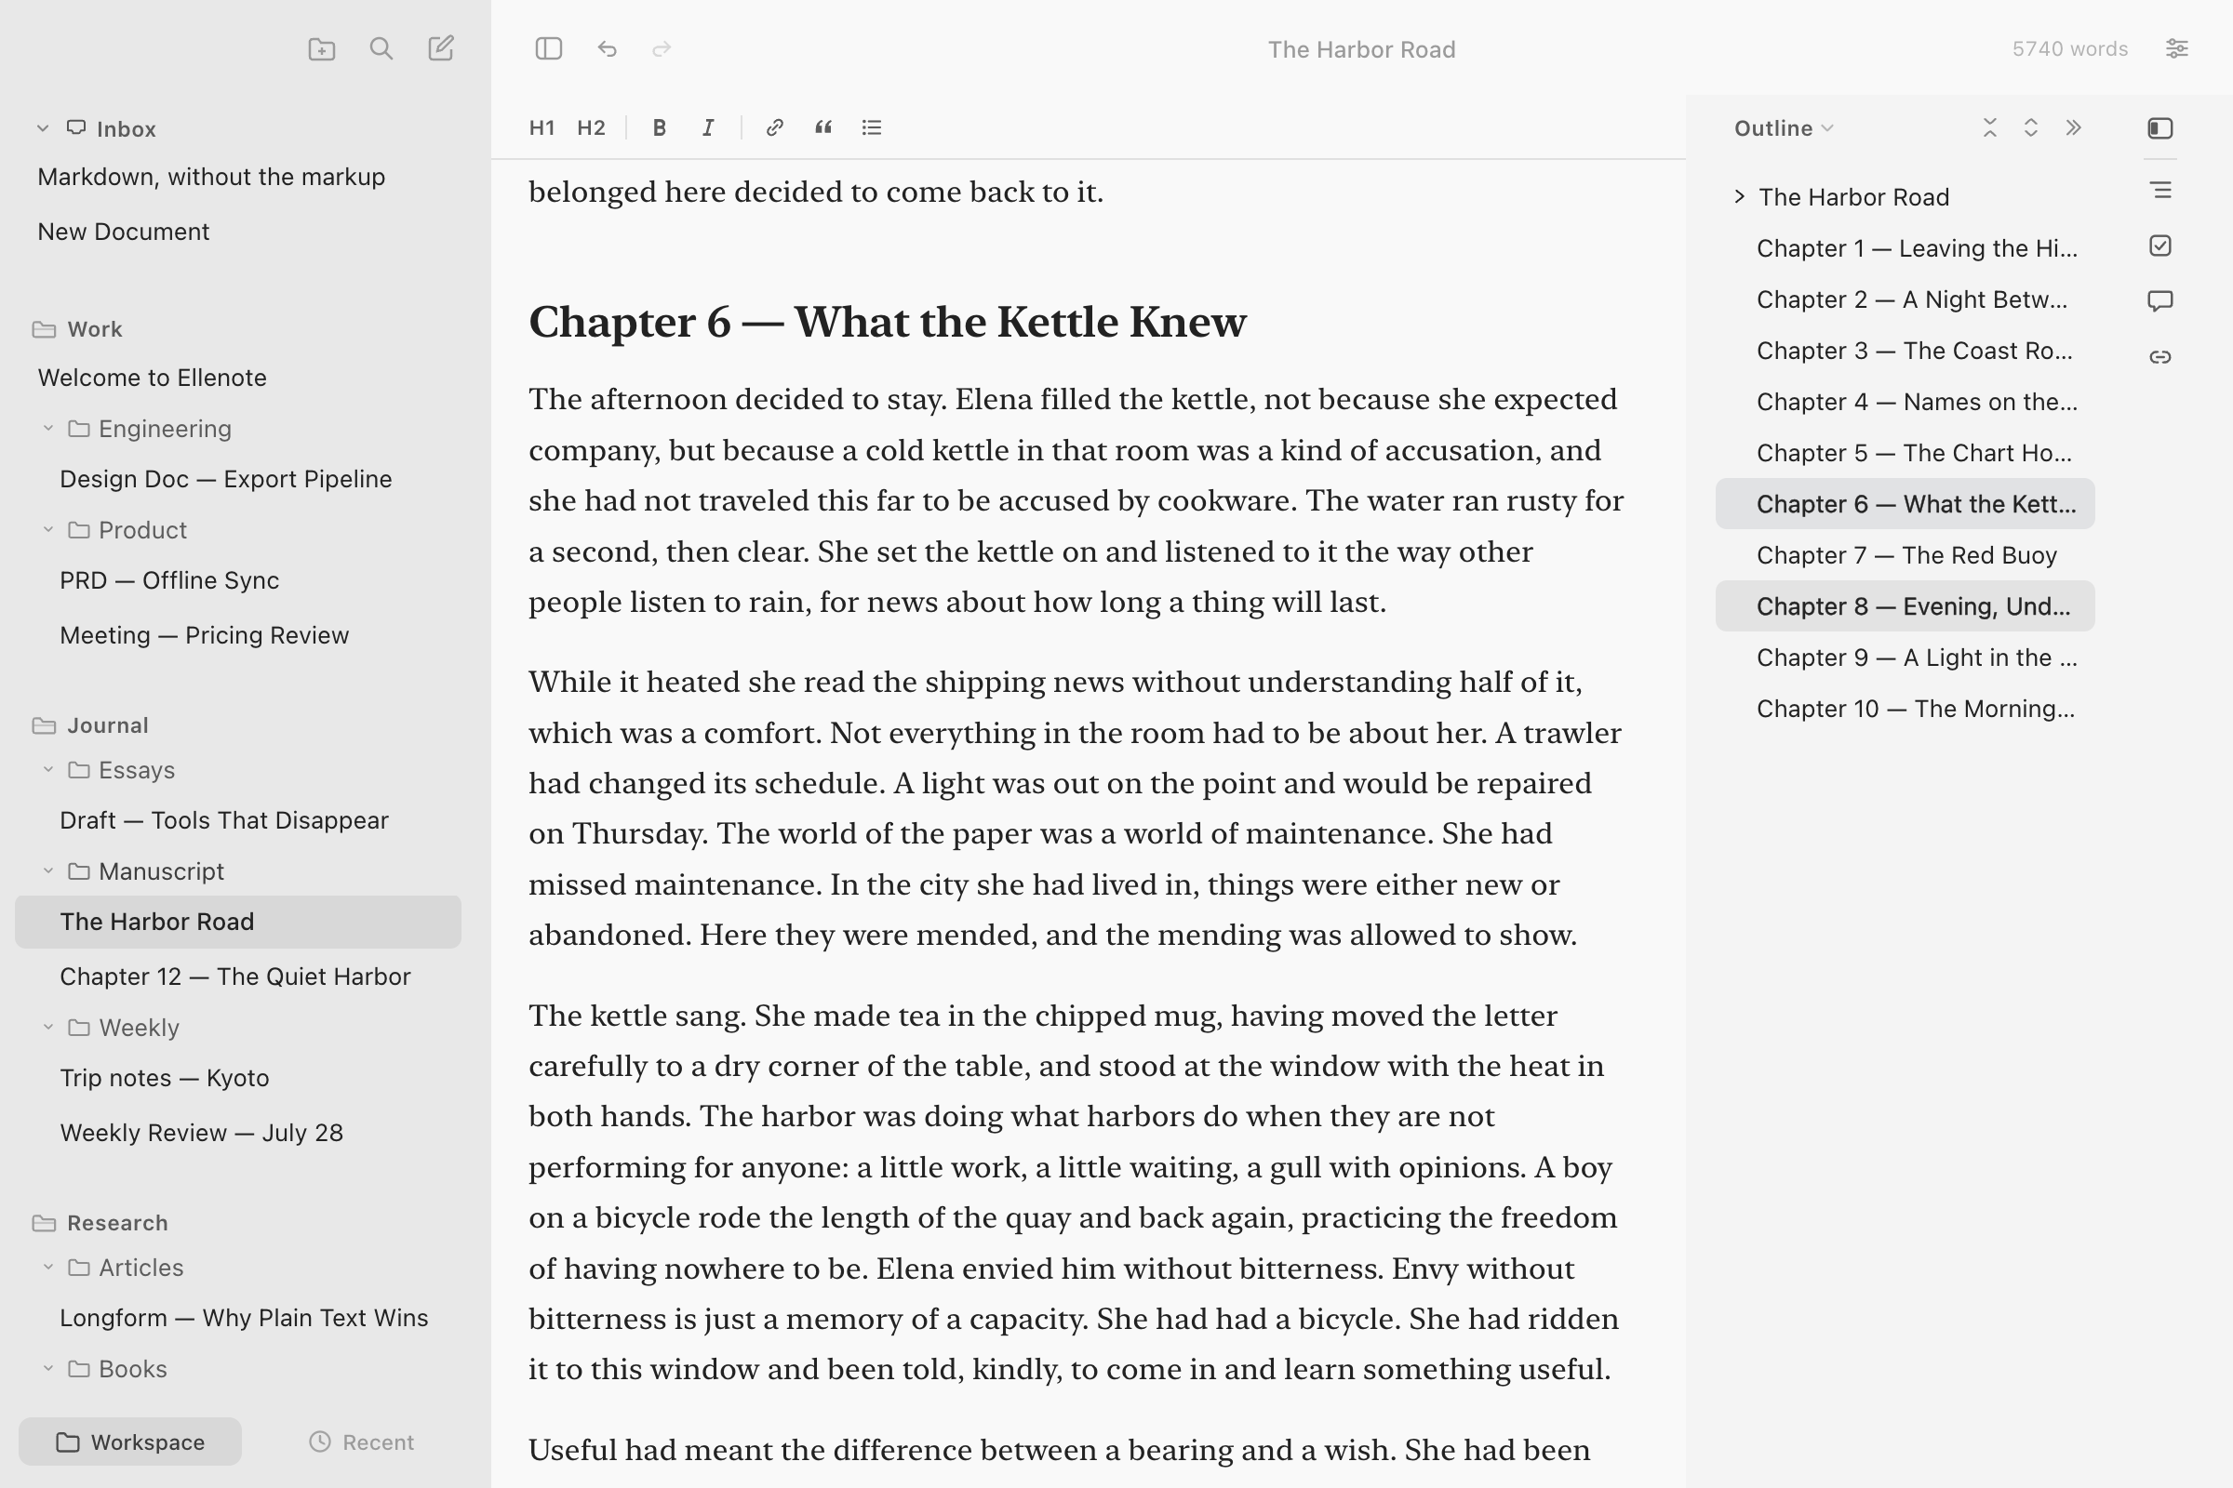Image resolution: width=2233 pixels, height=1488 pixels.
Task: Jump to Chapter 1 in the outline
Action: click(1905, 248)
